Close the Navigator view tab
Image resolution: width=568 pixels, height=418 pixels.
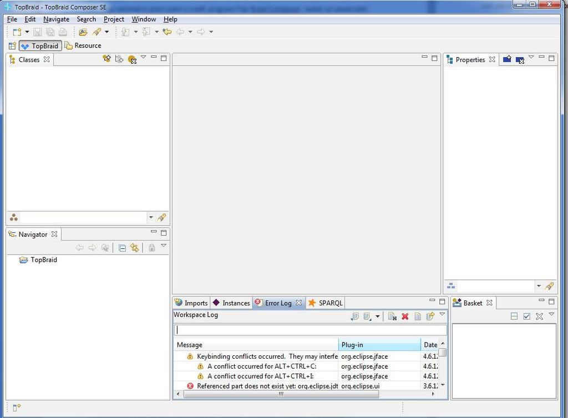point(54,234)
